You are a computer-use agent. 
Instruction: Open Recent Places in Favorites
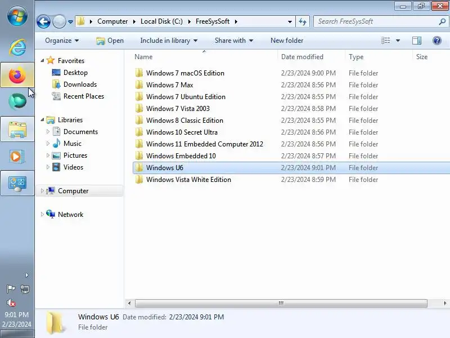[84, 96]
